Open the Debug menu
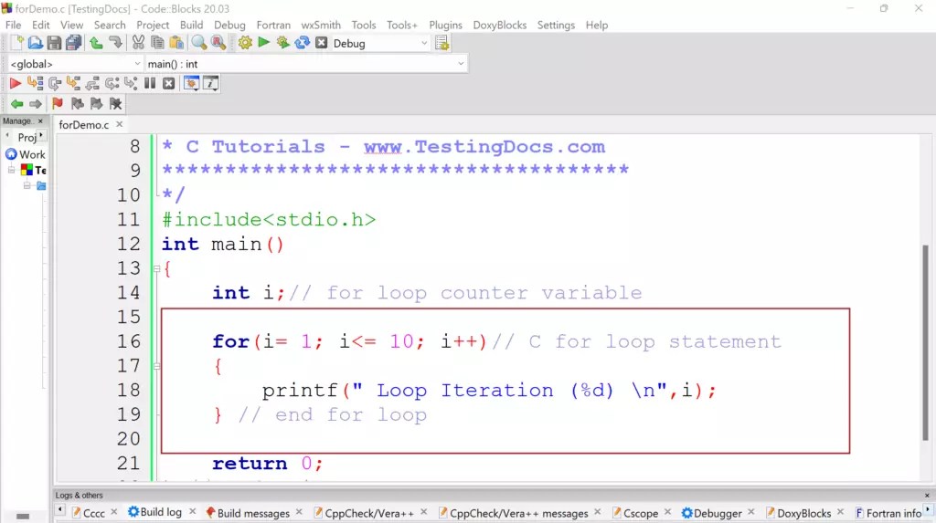Screen dimensions: 936x523 tap(229, 25)
